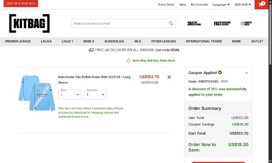Click Sign Up & Save 15% button
272x163 pixels.
(21, 3)
